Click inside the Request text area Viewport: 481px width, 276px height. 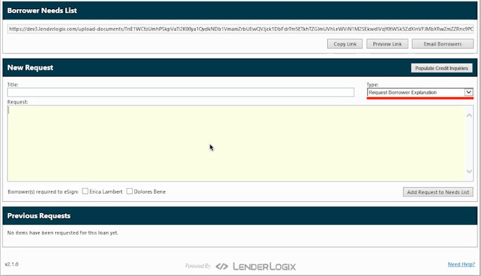[x=236, y=143]
